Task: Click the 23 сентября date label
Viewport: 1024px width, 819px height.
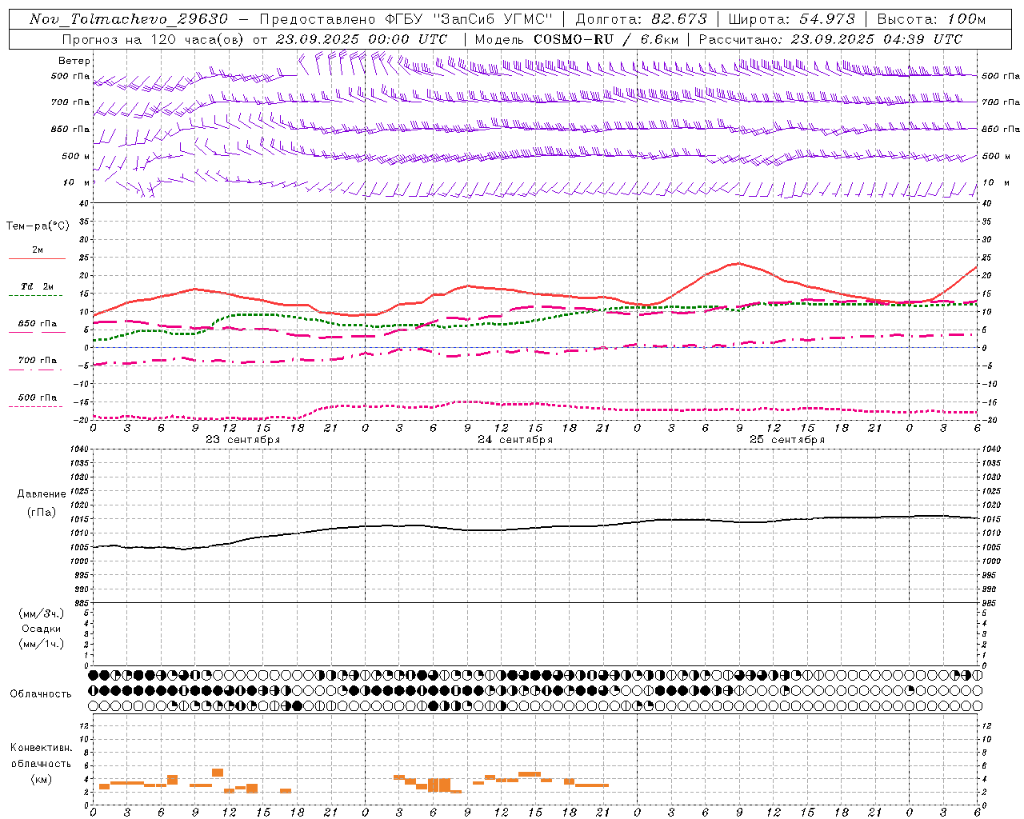Action: click(243, 439)
